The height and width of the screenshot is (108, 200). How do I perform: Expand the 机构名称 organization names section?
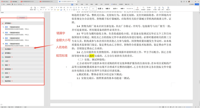[x=22, y=57]
